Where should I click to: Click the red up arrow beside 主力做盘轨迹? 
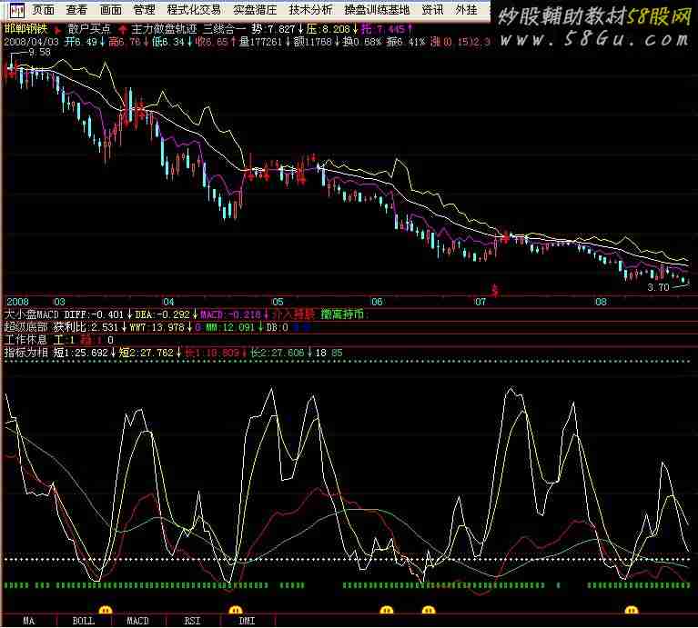click(123, 29)
